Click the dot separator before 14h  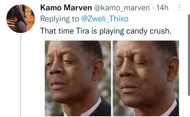[x=153, y=8]
